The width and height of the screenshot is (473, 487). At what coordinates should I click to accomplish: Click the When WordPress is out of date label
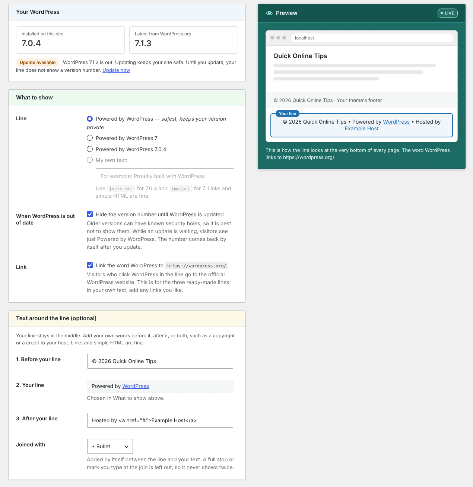click(x=45, y=219)
